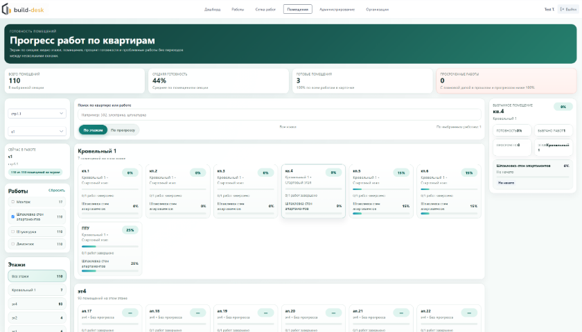Check the Монтаж work checkbox
The width and height of the screenshot is (582, 332).
point(13,202)
